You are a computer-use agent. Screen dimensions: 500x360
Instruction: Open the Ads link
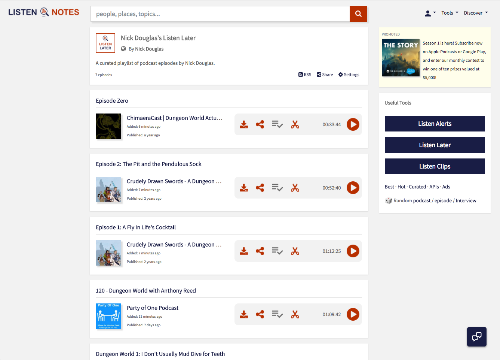[446, 187]
